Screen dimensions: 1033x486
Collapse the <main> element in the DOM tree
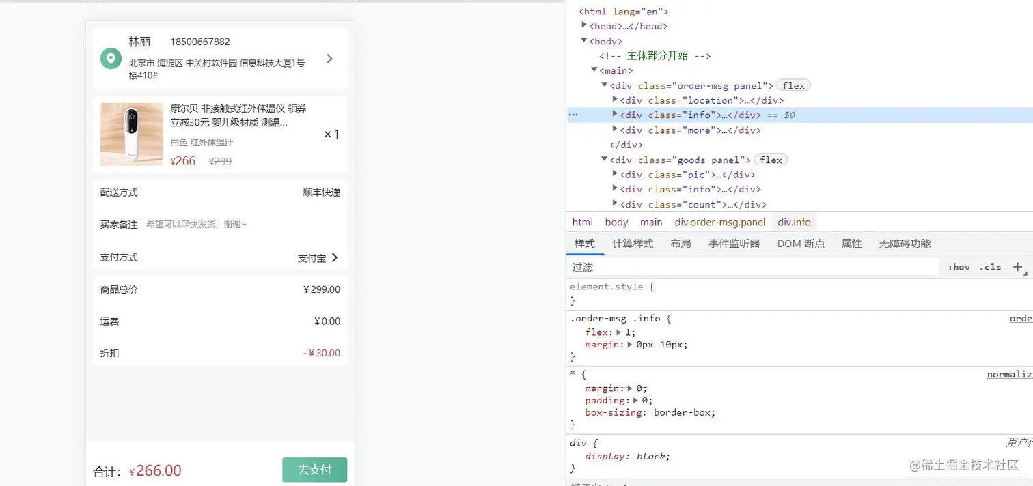(x=594, y=70)
